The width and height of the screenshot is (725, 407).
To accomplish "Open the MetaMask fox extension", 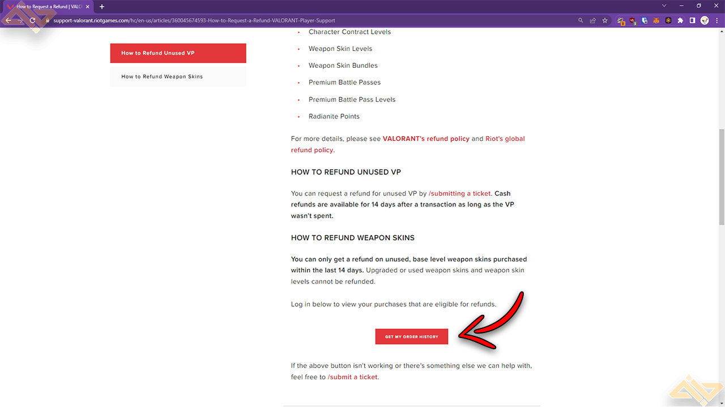I will (656, 20).
